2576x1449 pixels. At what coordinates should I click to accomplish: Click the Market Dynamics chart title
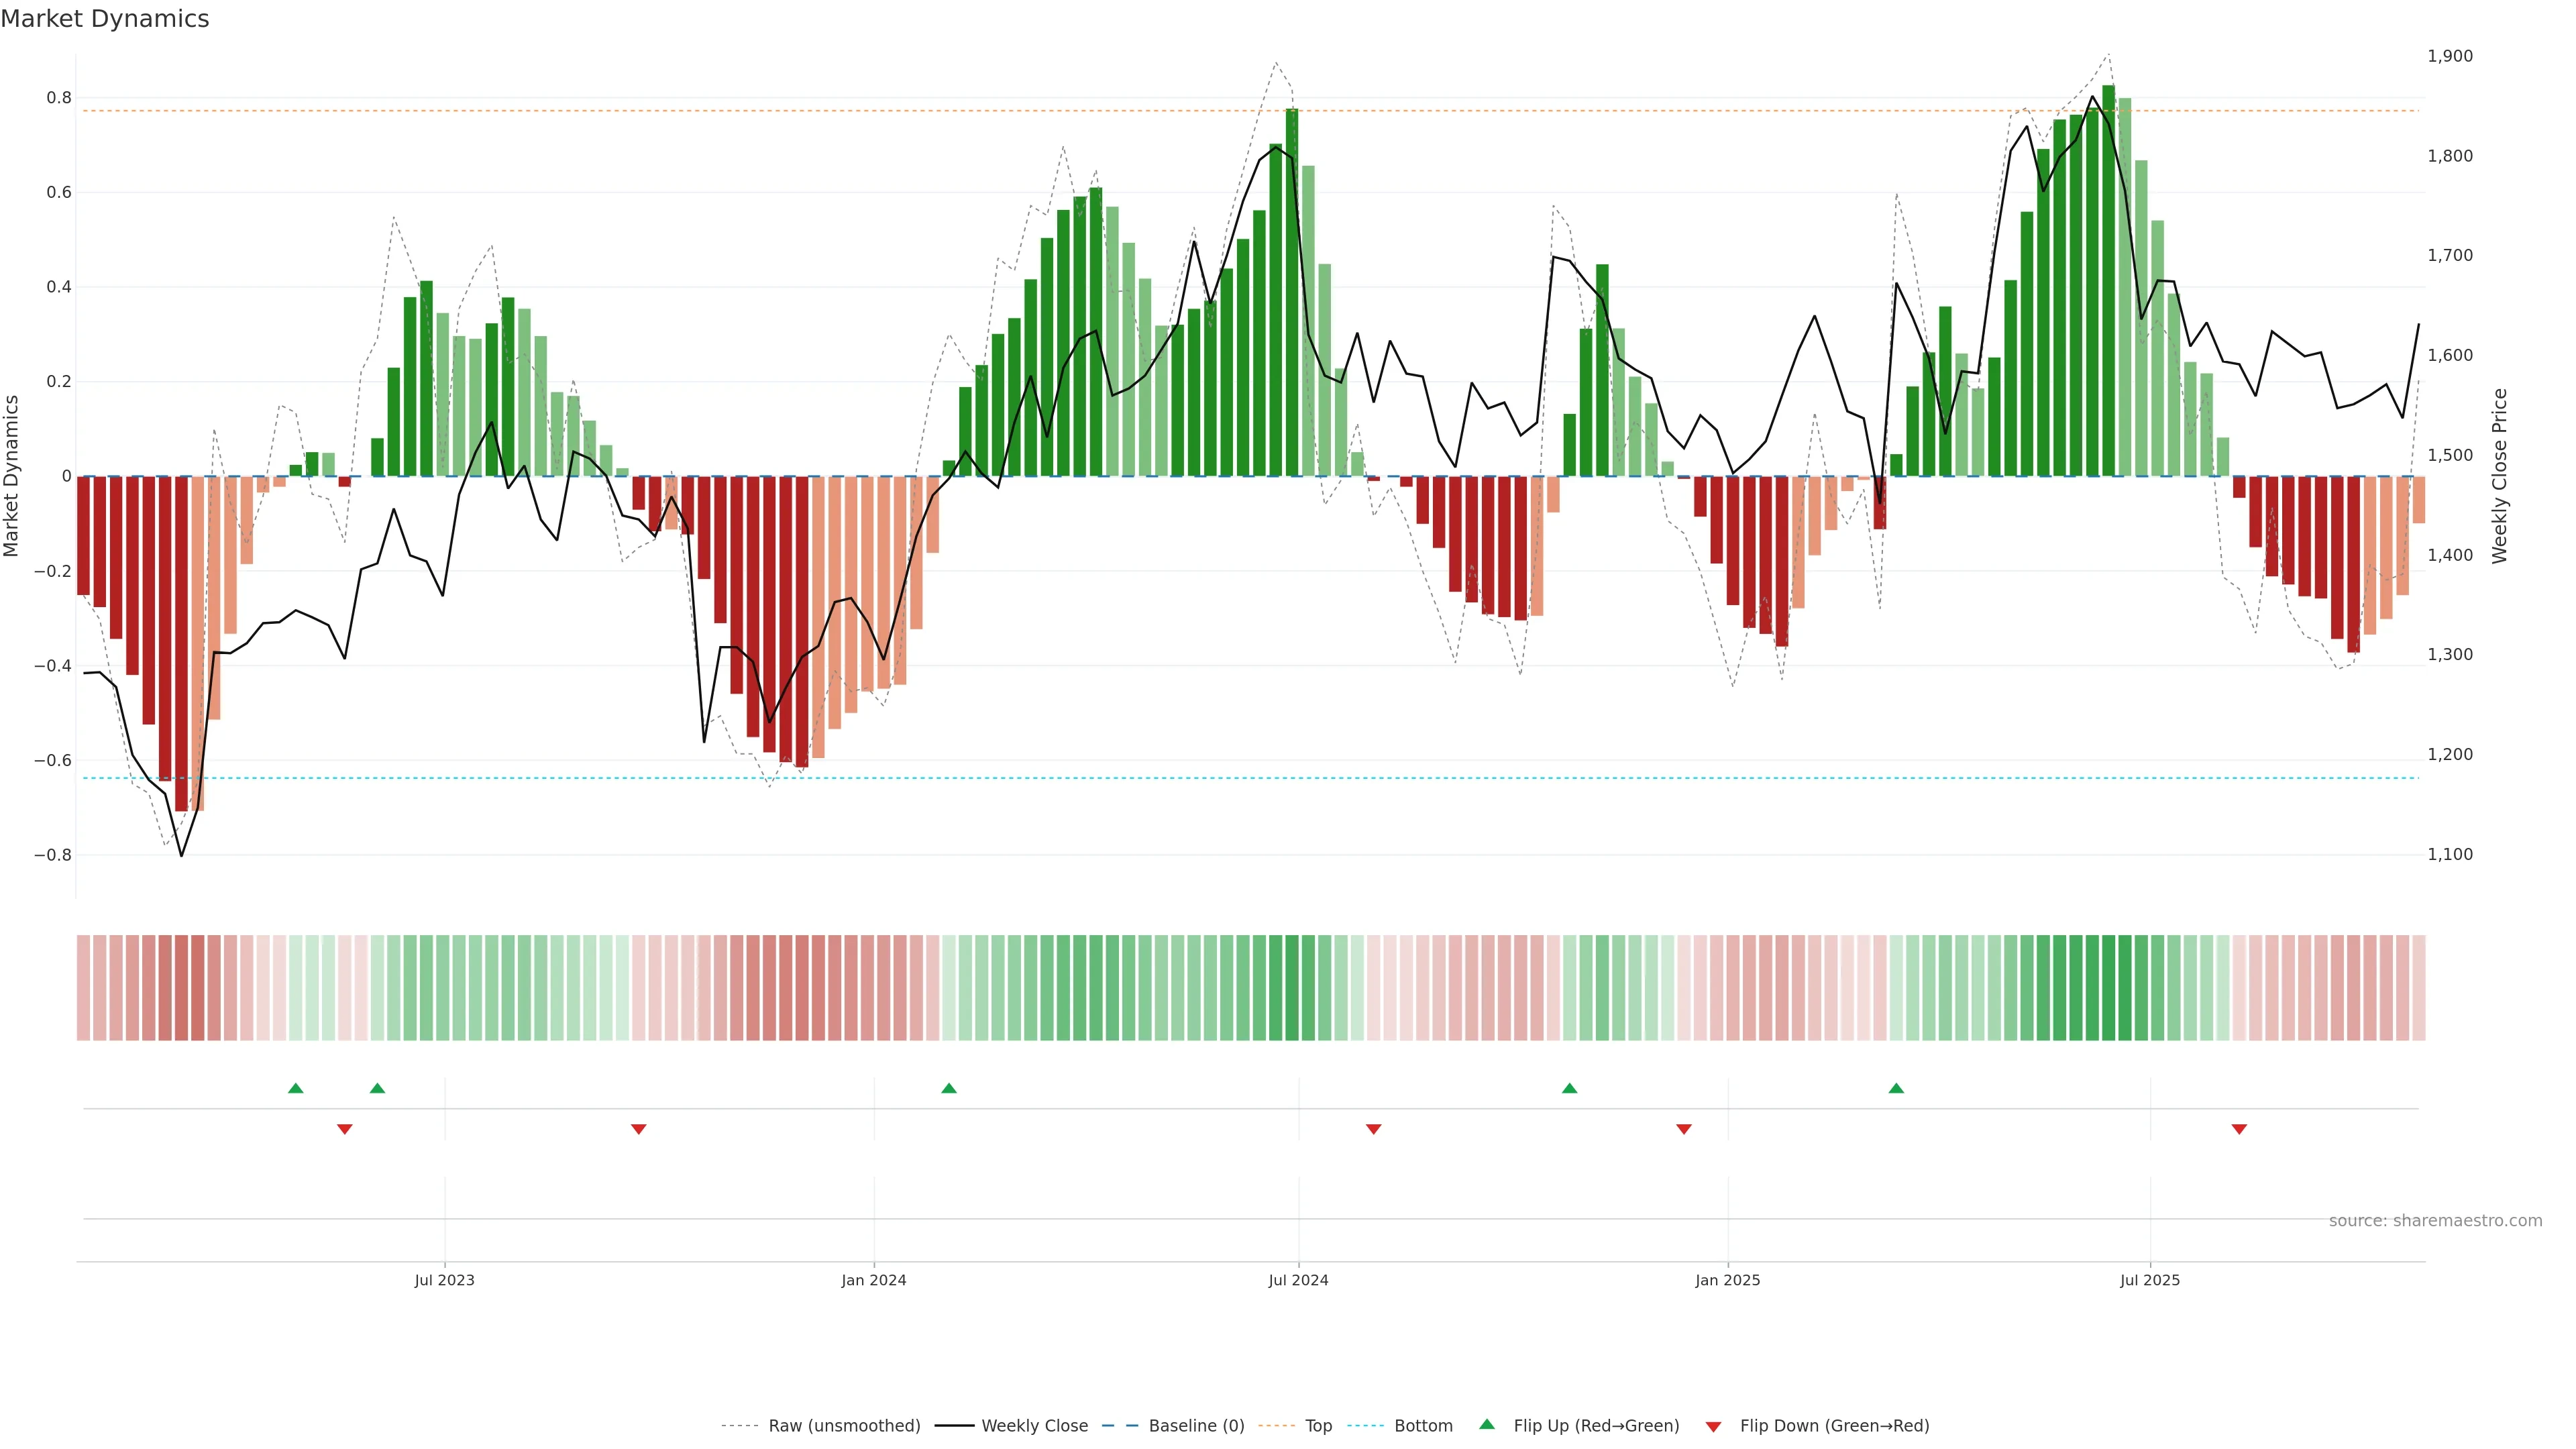[105, 19]
